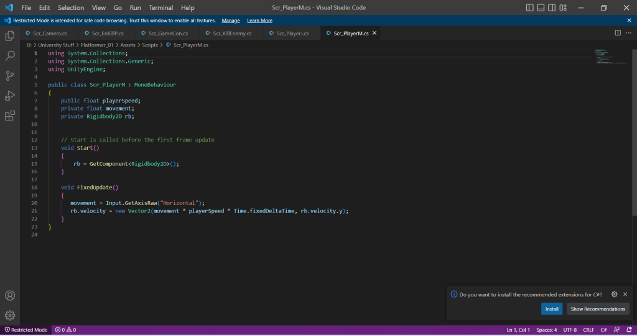637x336 pixels.
Task: Open the Source Control view
Action: (x=10, y=76)
